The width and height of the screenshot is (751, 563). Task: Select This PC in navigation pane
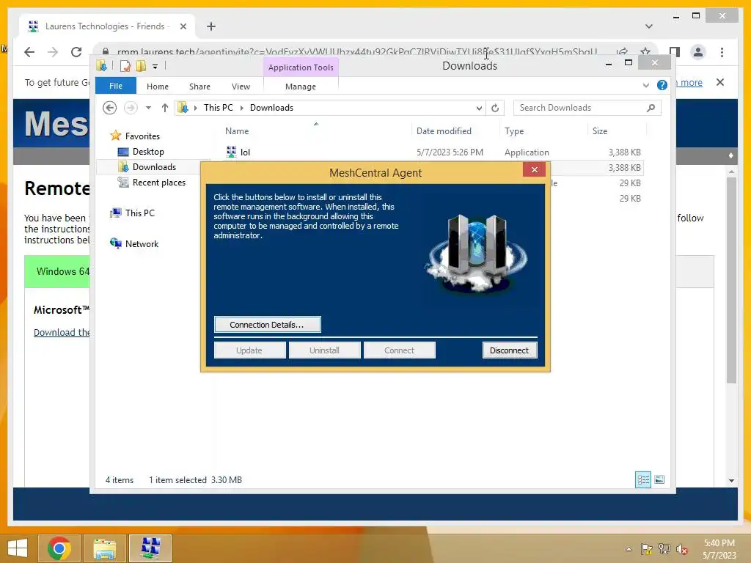140,213
